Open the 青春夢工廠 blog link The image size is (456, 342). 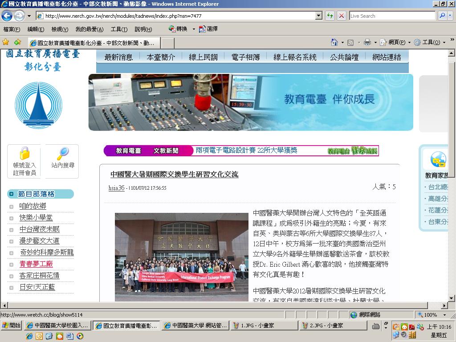(x=36, y=264)
